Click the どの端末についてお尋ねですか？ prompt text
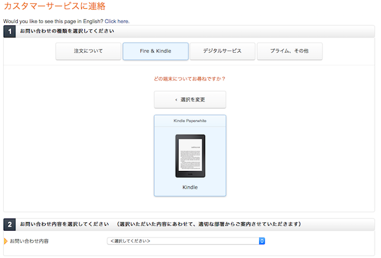The height and width of the screenshot is (258, 381). point(189,79)
